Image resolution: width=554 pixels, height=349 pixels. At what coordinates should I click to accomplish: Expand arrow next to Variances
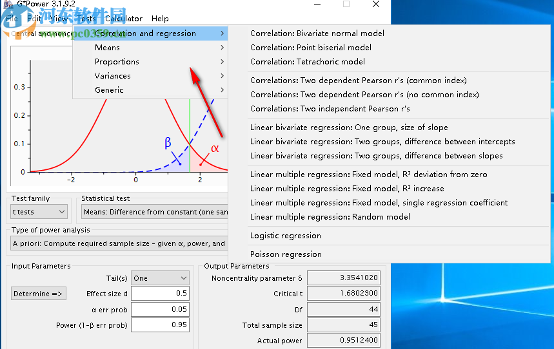222,75
